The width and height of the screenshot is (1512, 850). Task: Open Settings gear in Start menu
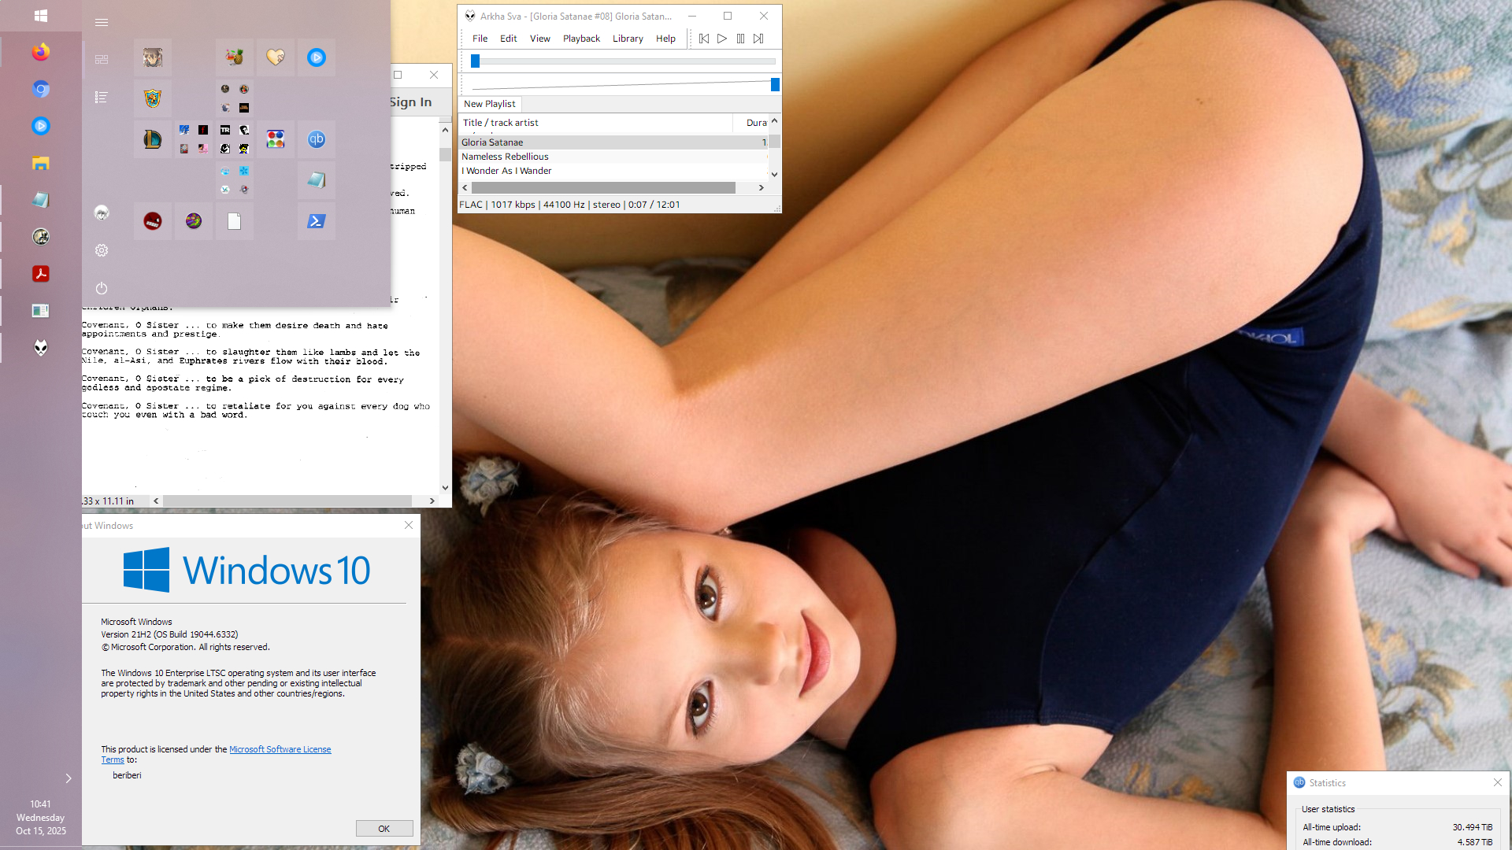click(x=102, y=250)
